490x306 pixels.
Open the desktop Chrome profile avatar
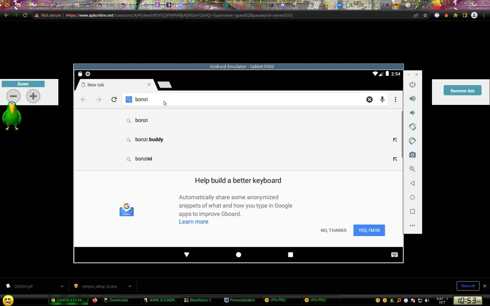pyautogui.click(x=474, y=15)
